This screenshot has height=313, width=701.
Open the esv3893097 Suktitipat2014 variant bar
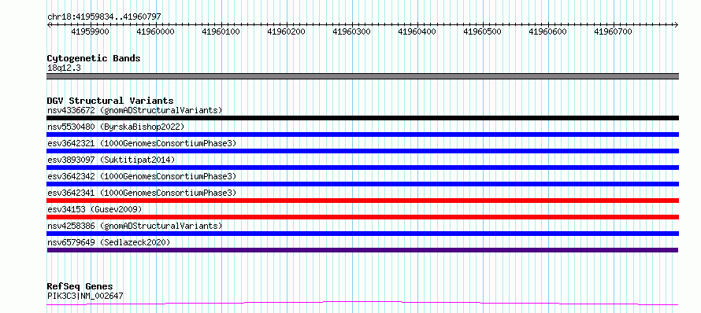click(362, 168)
